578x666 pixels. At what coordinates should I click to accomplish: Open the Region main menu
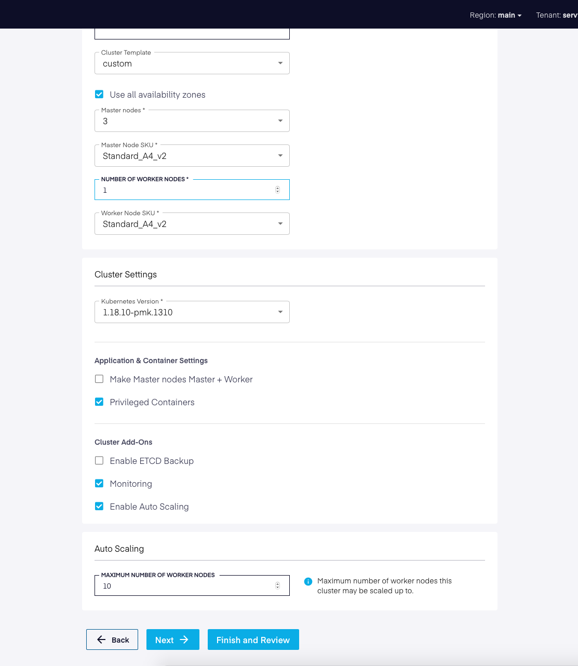[495, 15]
